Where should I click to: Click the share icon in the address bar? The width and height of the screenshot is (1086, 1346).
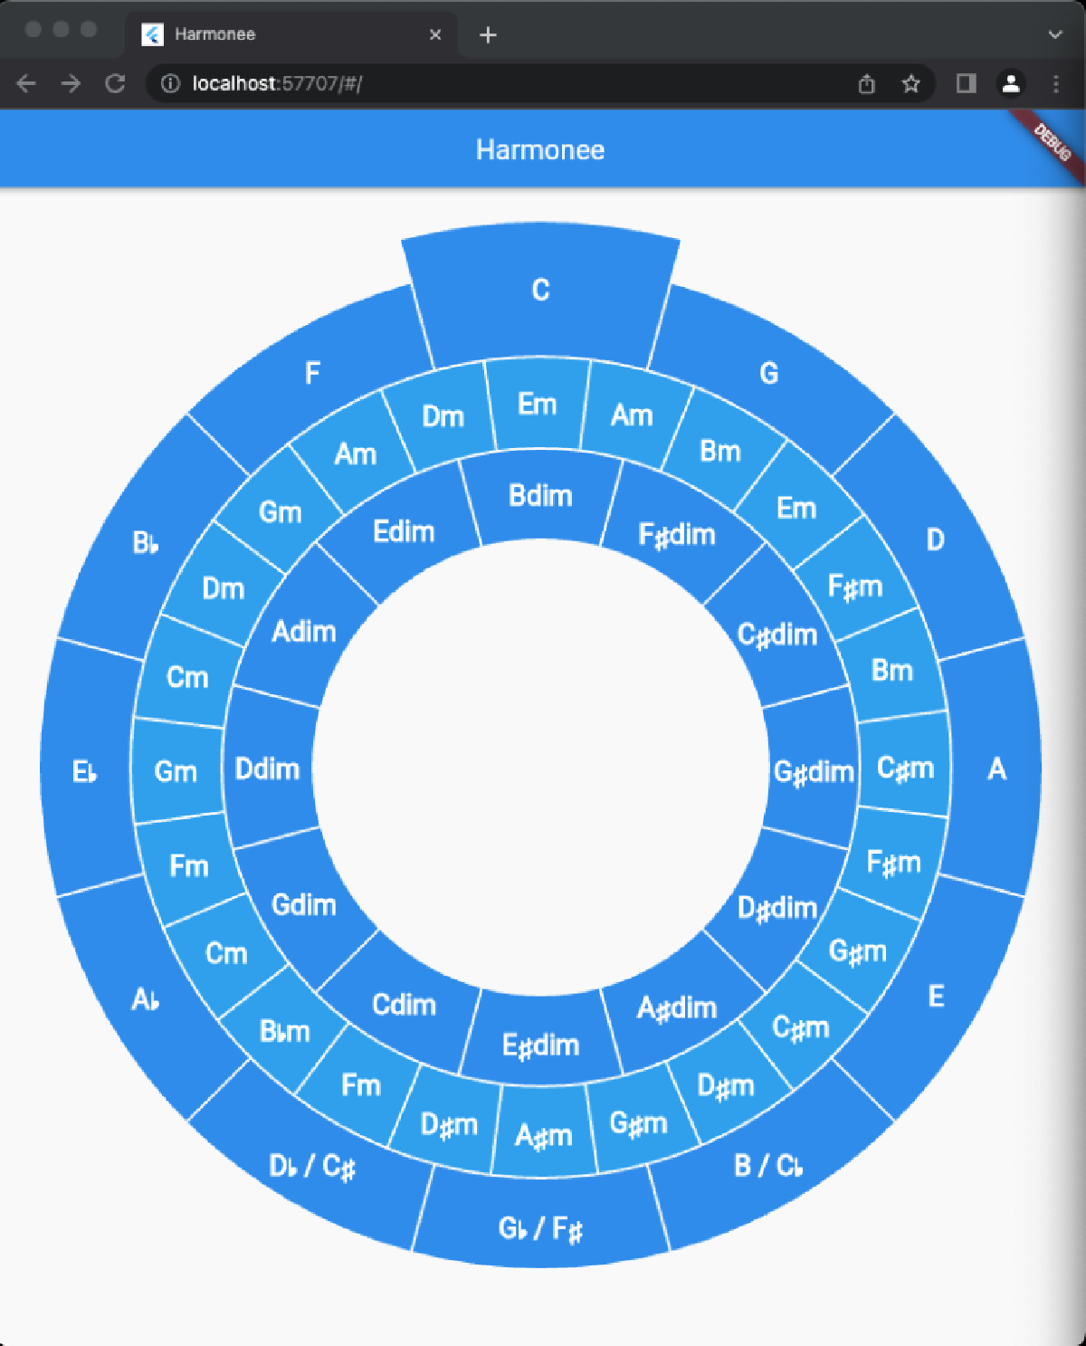coord(866,84)
